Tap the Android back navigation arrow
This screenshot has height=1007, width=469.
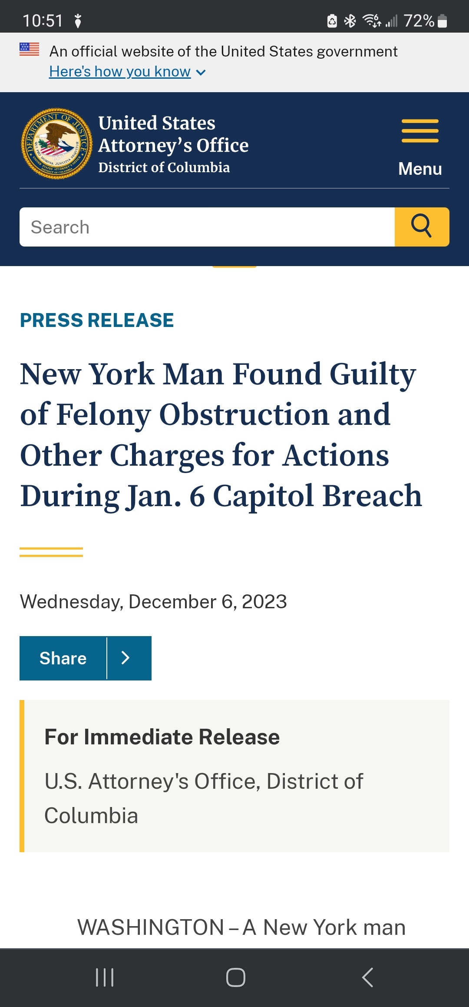coord(367,977)
